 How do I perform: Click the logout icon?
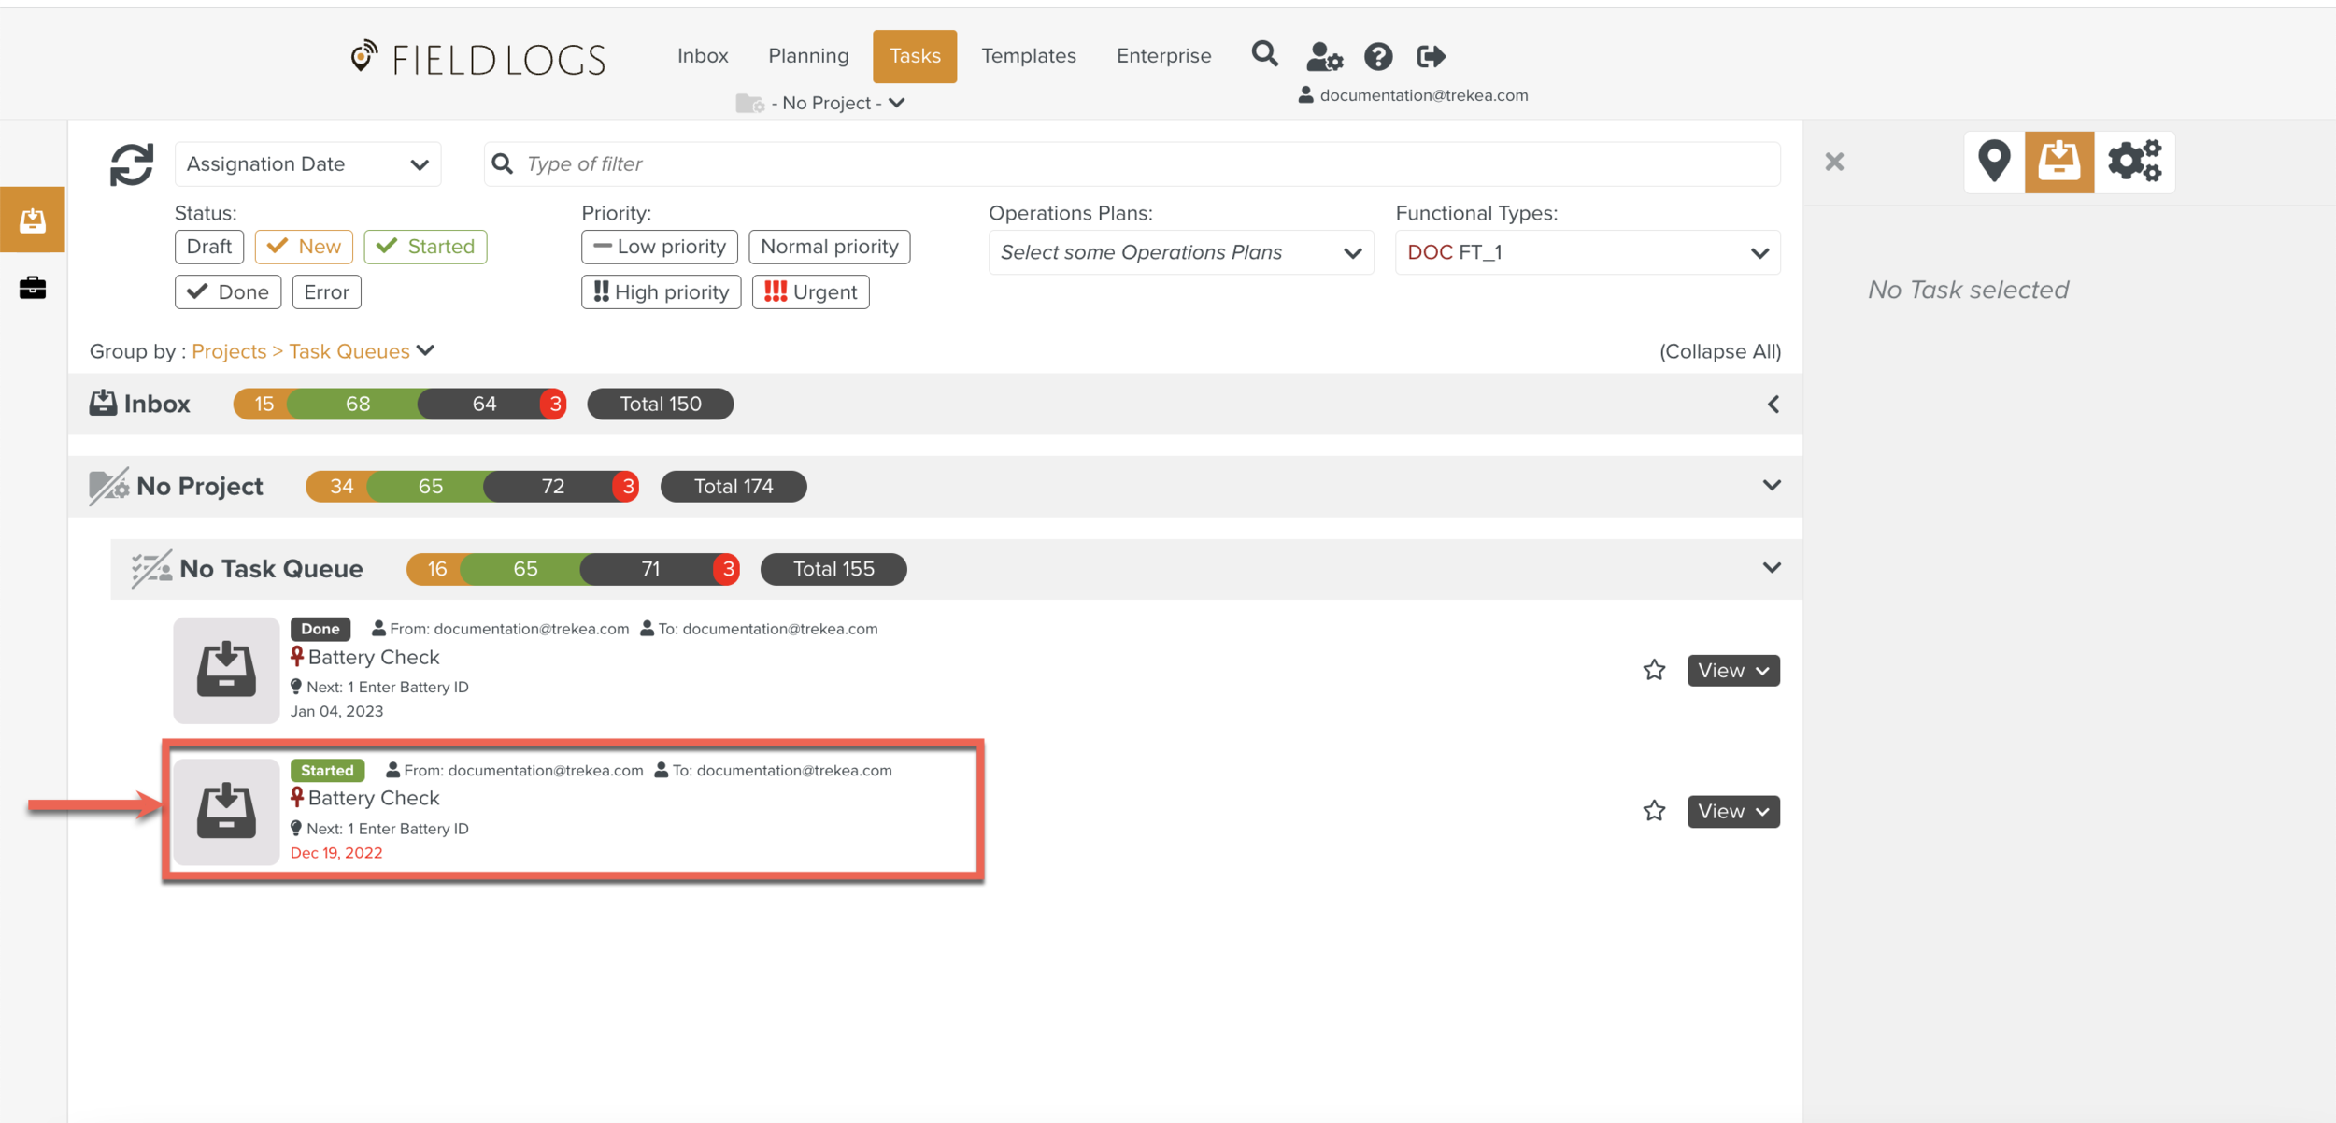coord(1431,57)
